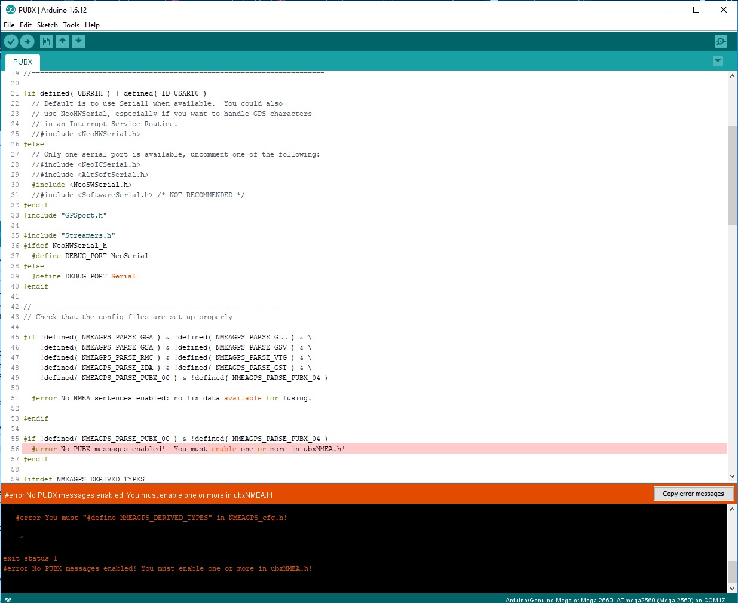
Task: Click 'Default is to use Serial1' comment
Action: (157, 103)
